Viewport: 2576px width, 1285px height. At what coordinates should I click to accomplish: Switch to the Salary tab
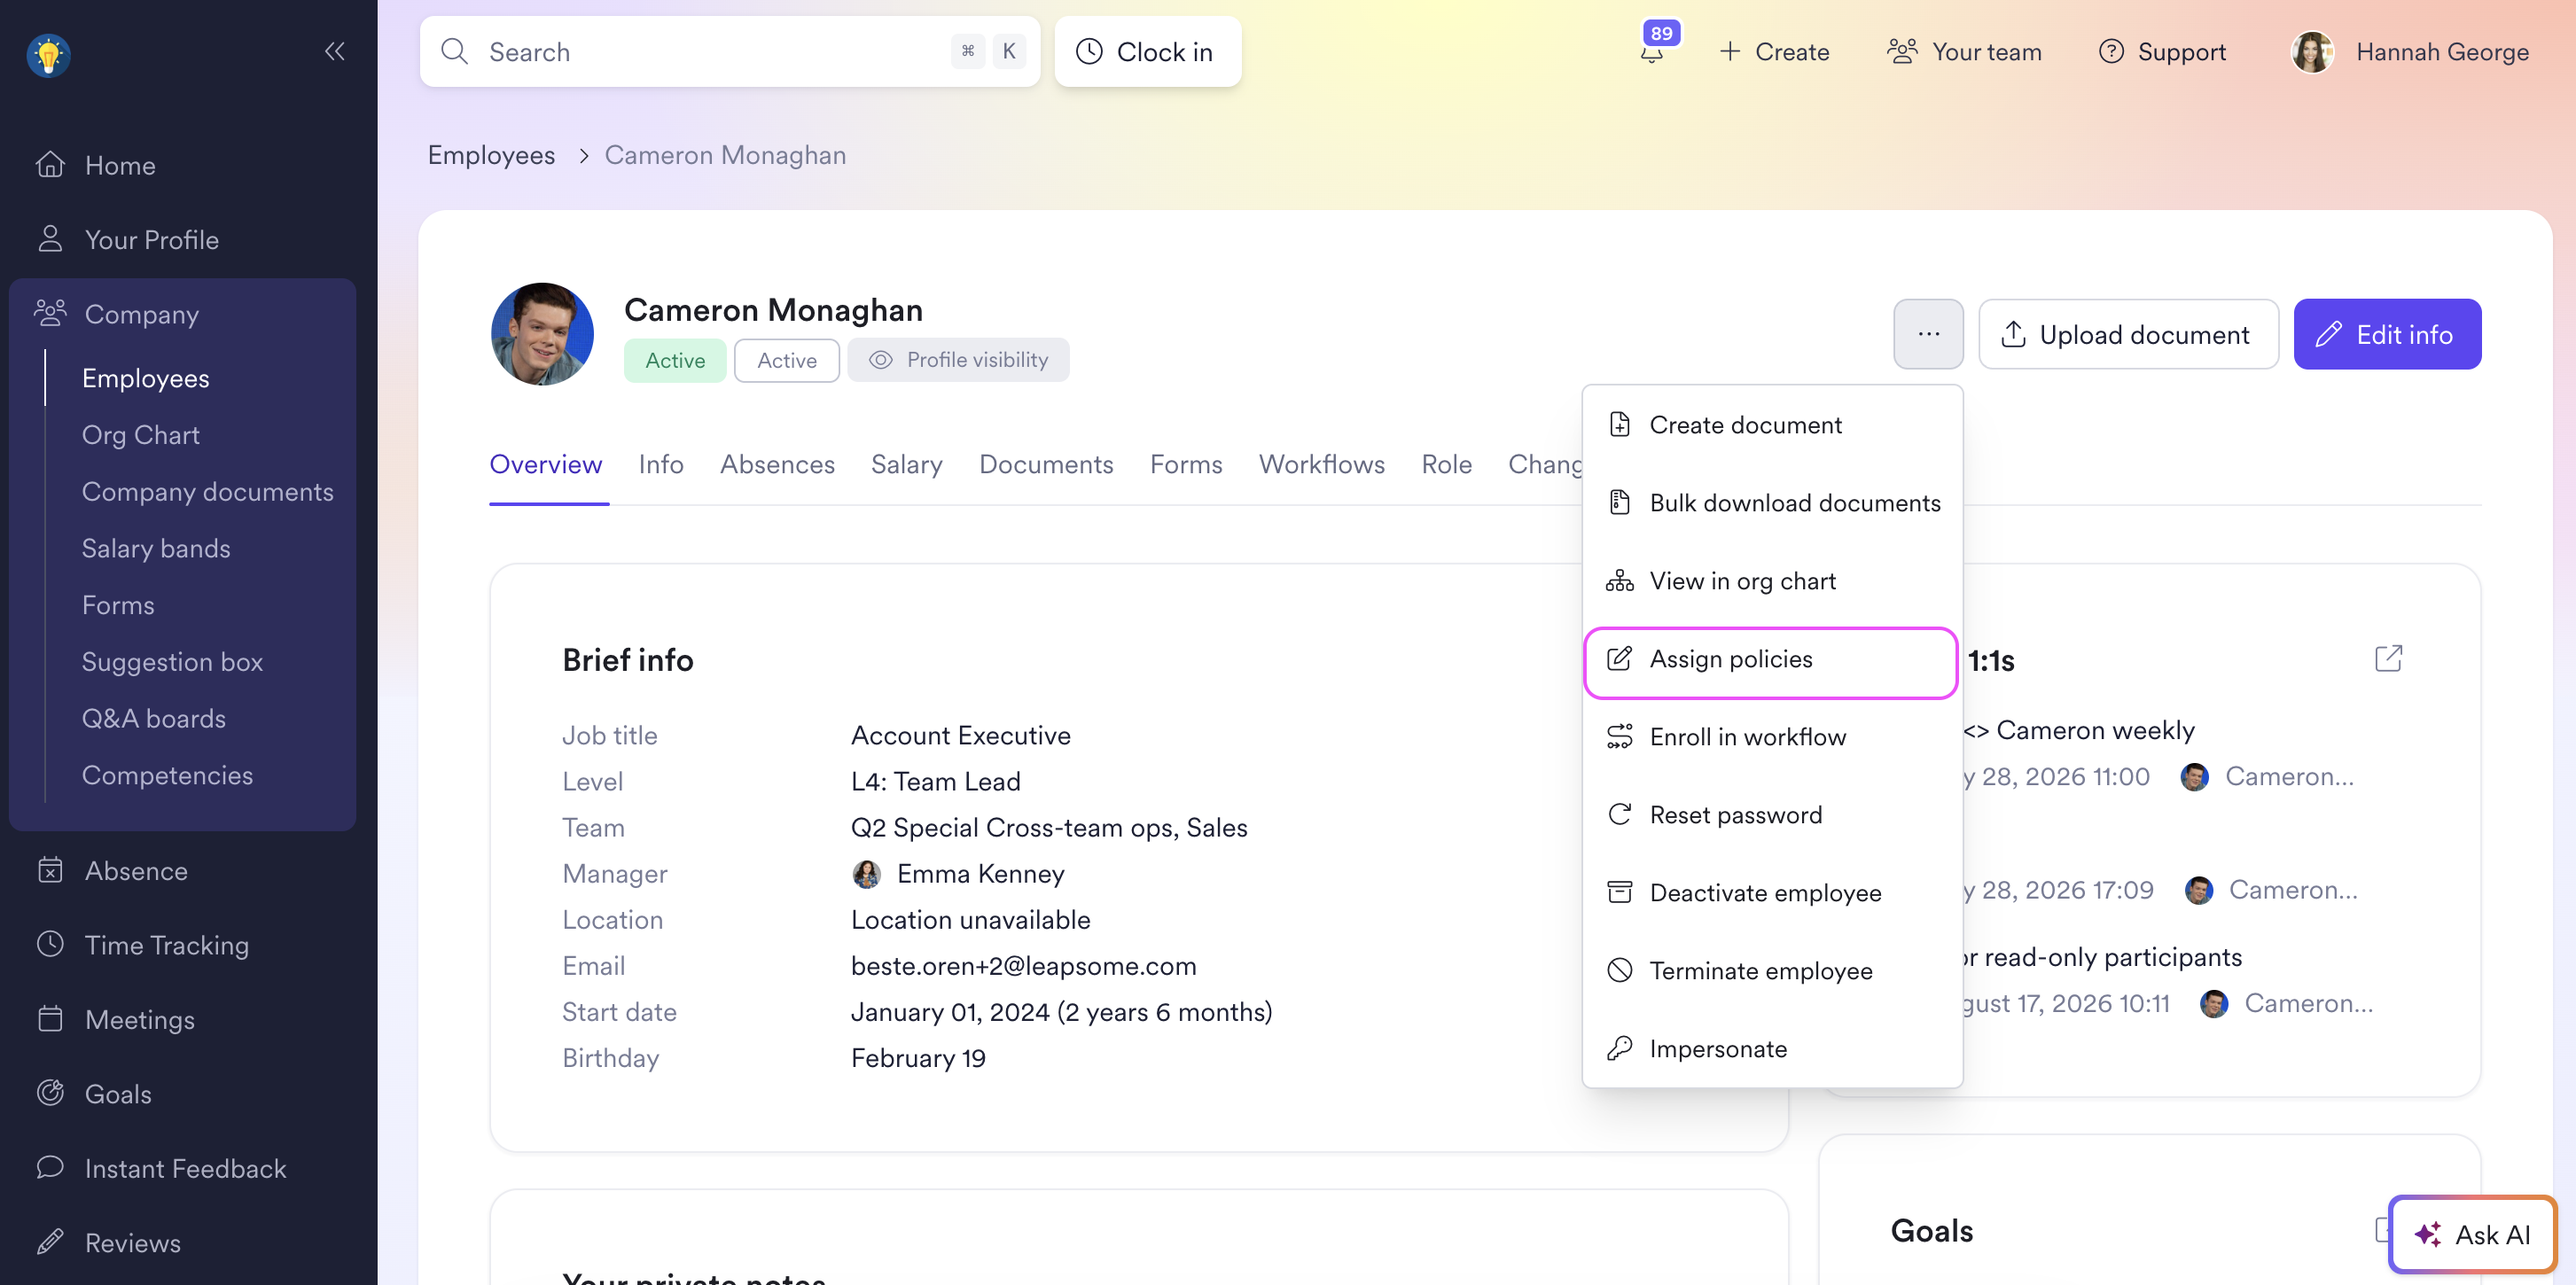pos(907,464)
